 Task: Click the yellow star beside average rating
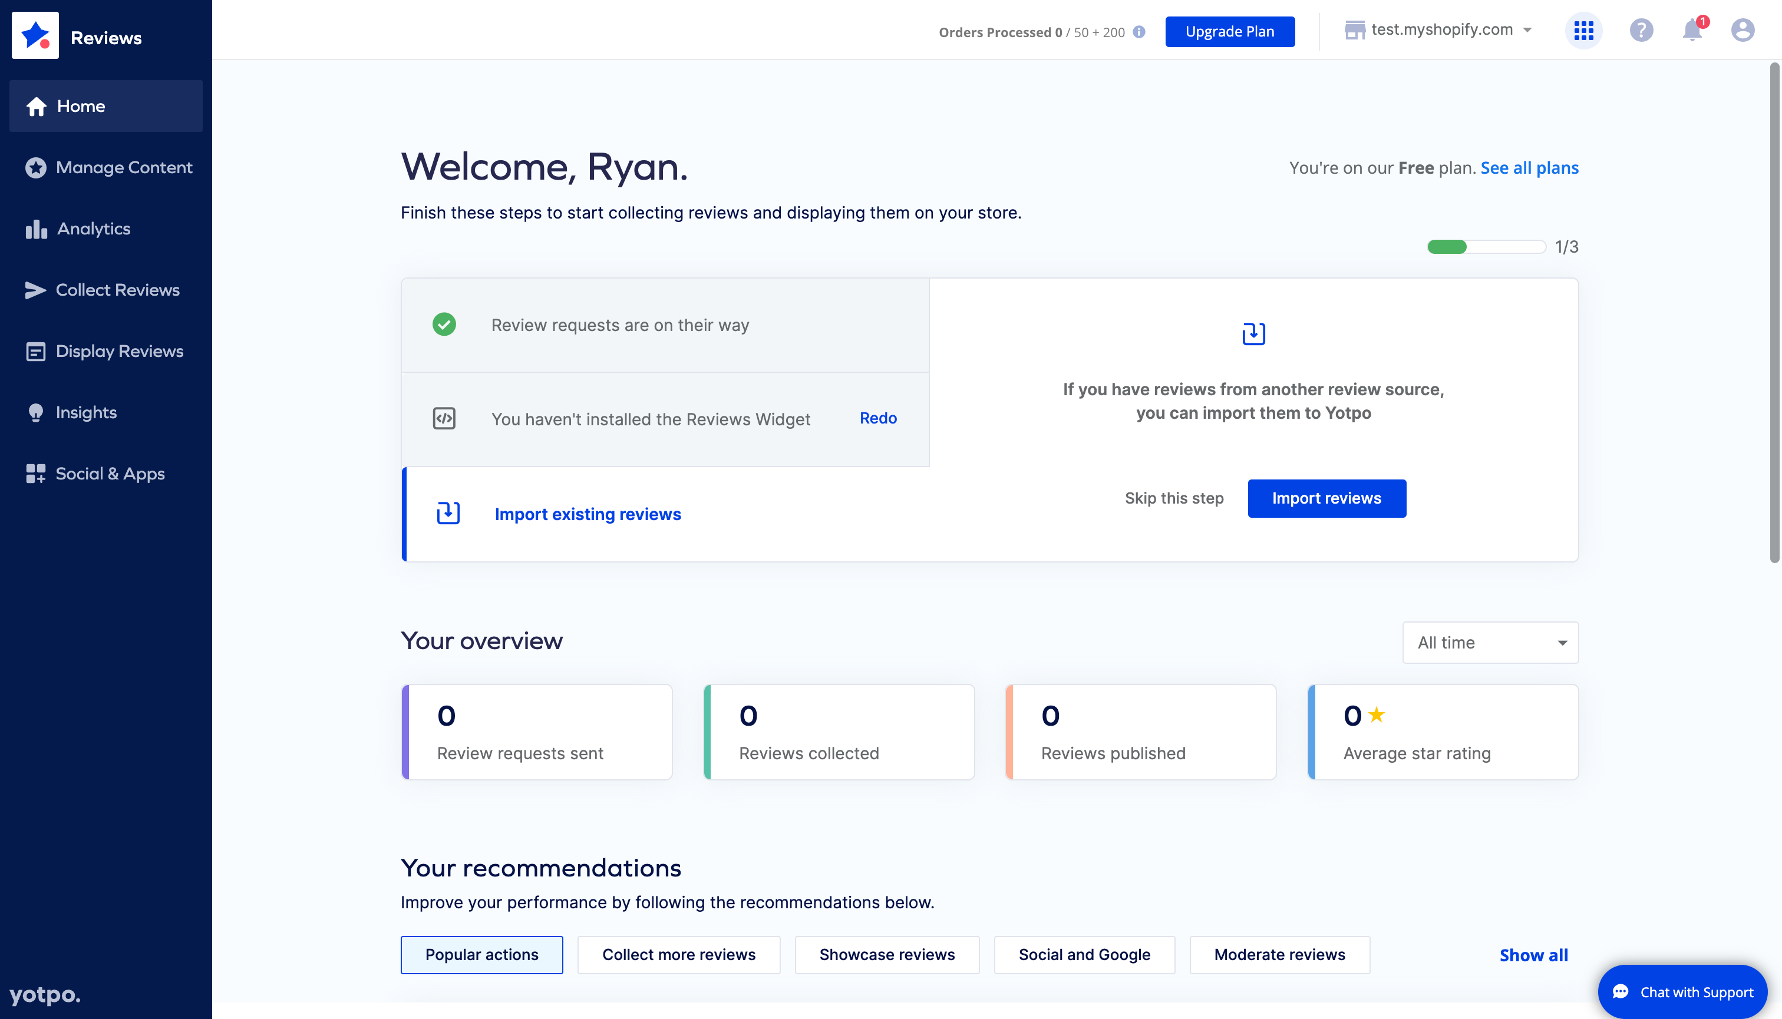(x=1377, y=714)
